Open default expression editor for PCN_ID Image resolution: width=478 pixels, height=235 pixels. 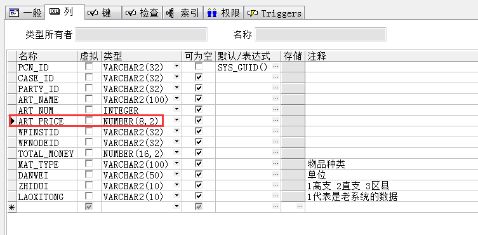(276, 67)
